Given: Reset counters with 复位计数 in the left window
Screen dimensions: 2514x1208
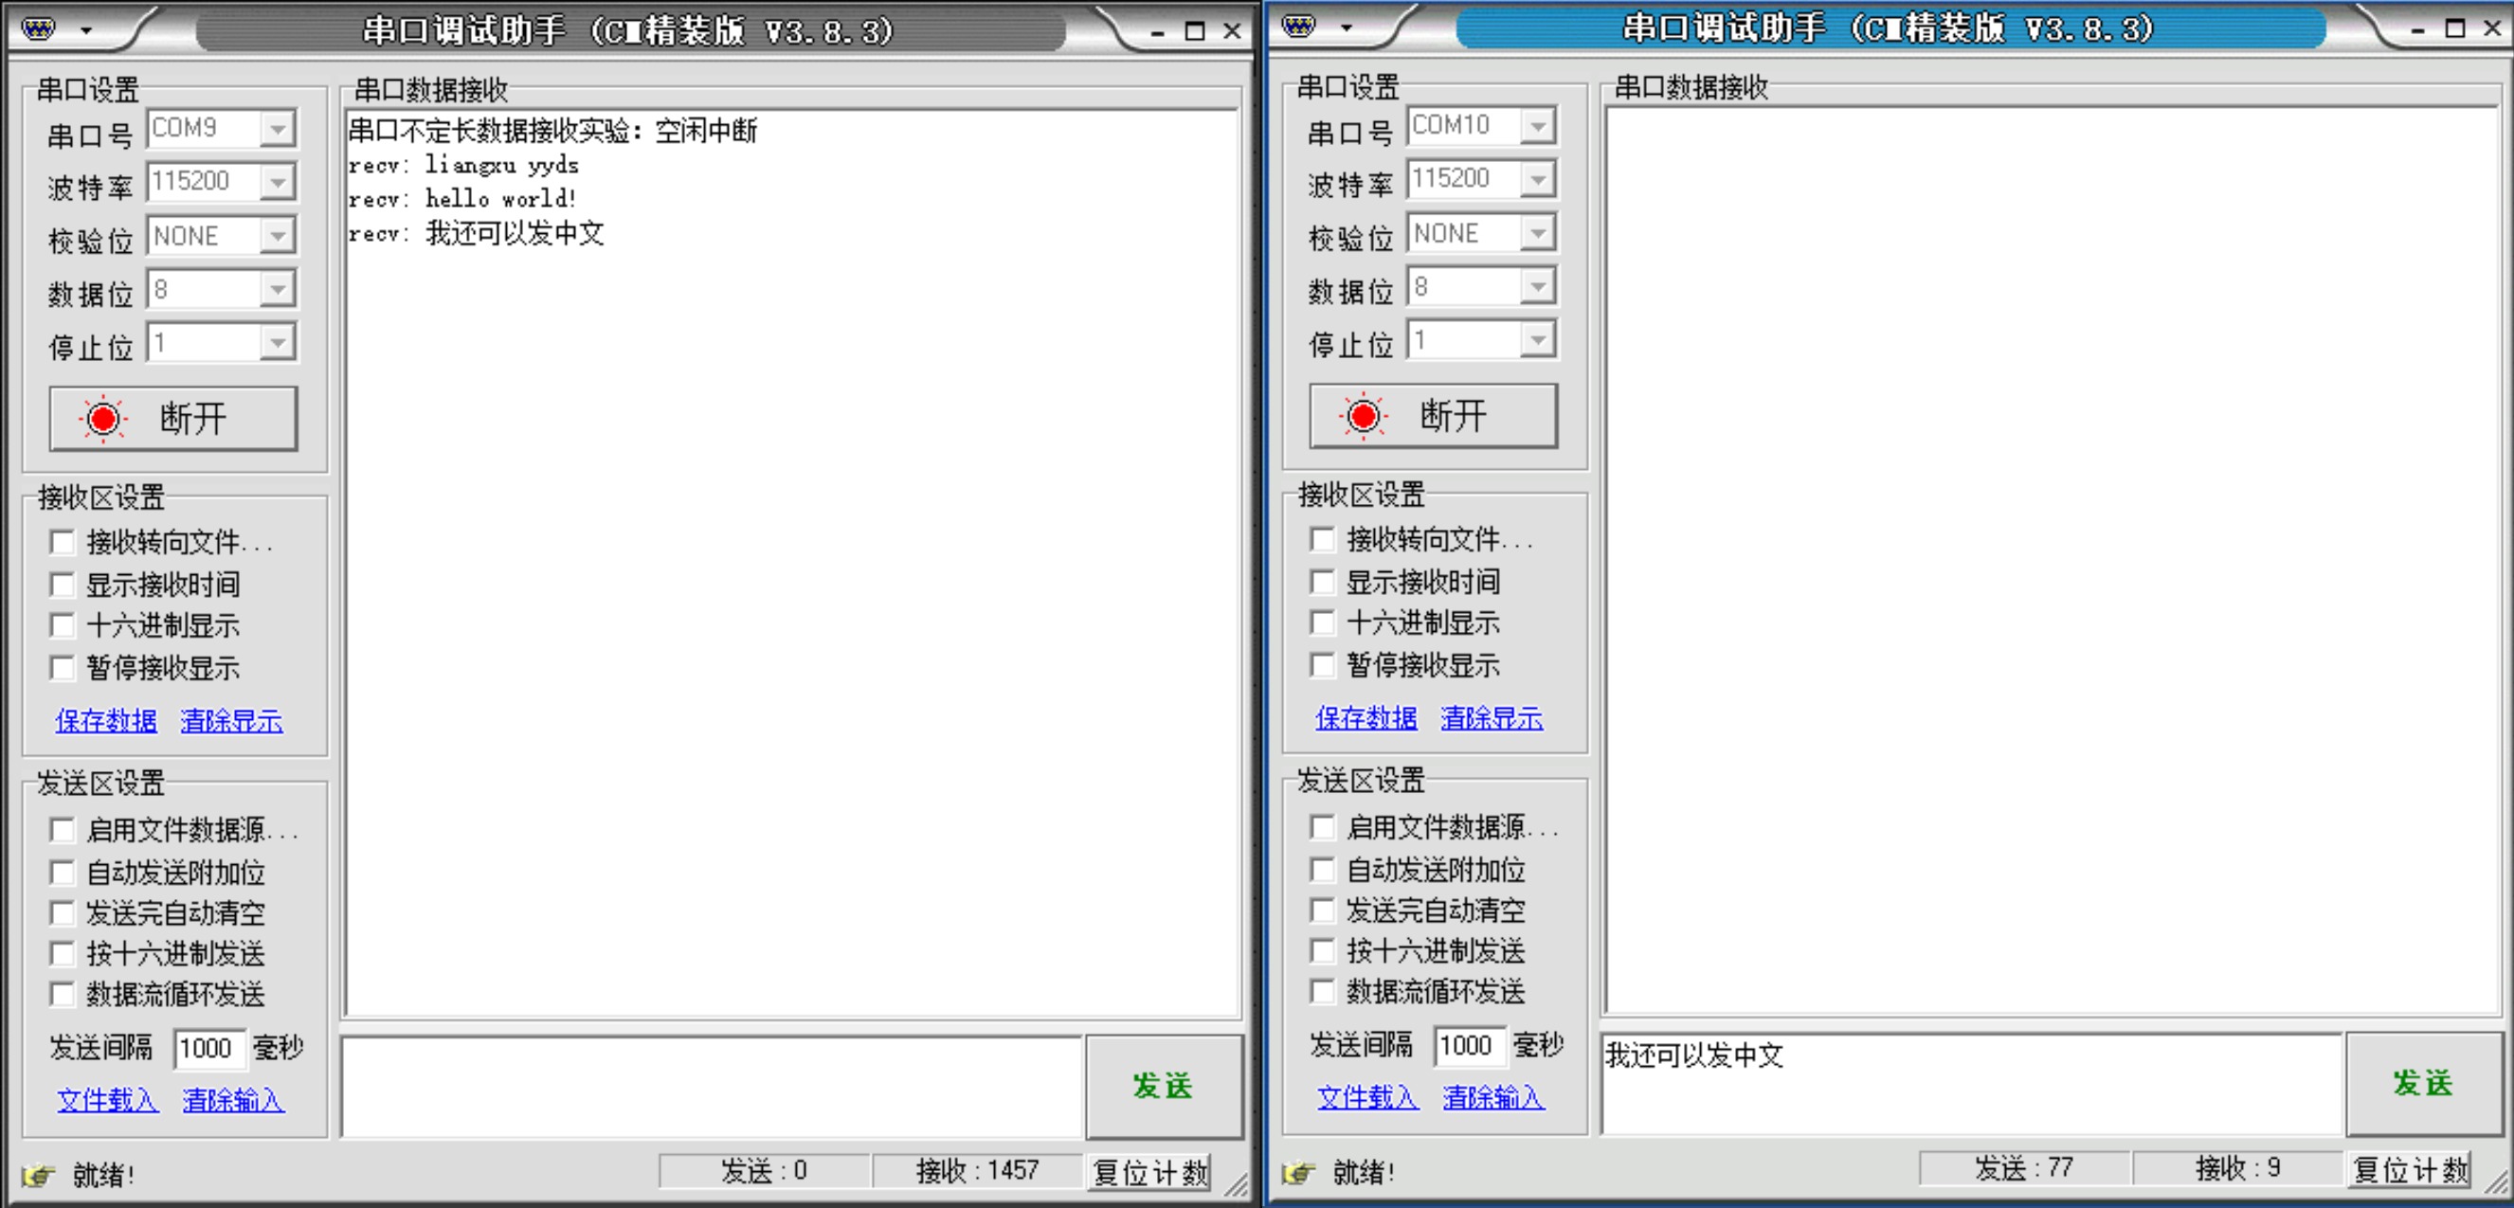Looking at the screenshot, I should (1149, 1172).
